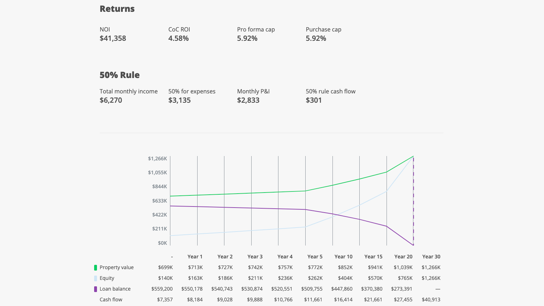Click the Year 1 property value $713K
Image resolution: width=544 pixels, height=306 pixels.
(x=195, y=267)
